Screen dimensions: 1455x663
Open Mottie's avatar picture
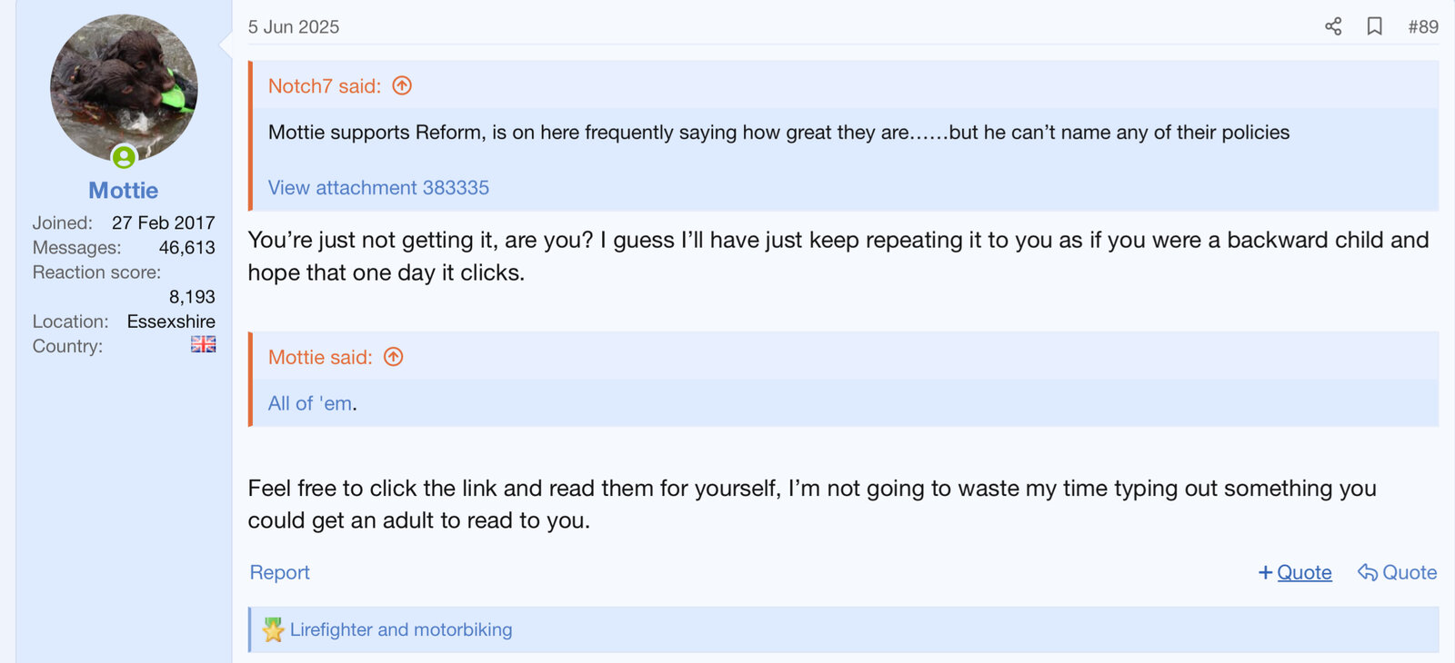click(124, 88)
